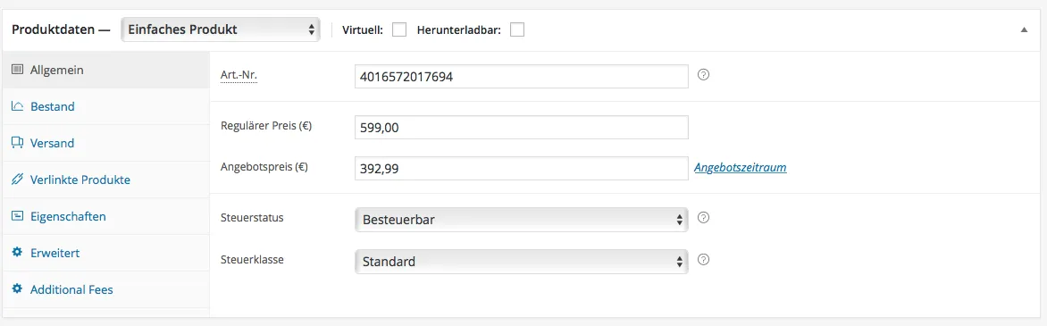The image size is (1047, 326).
Task: Open the Steuerstatus Besteuerbar dropdown
Action: (522, 219)
